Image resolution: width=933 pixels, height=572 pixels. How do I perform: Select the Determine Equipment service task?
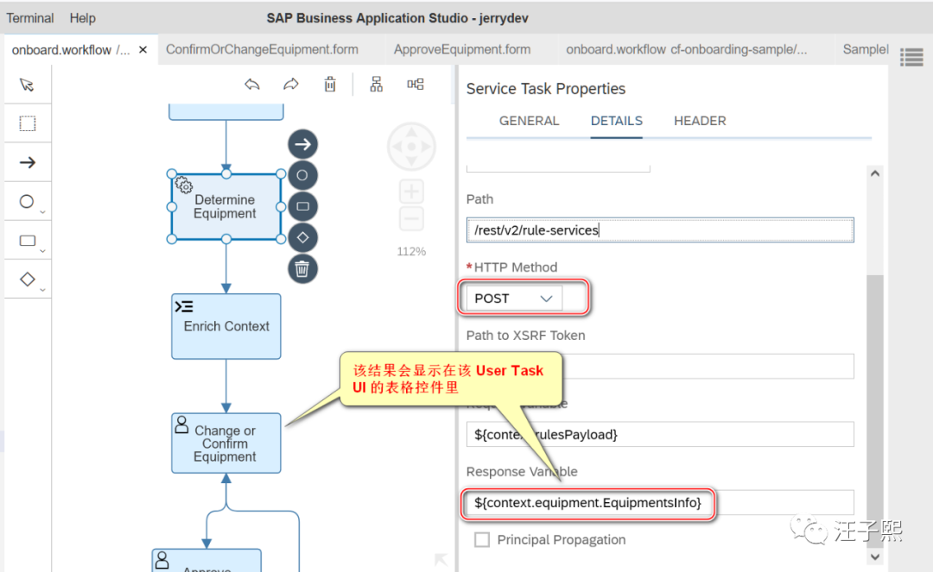click(226, 207)
